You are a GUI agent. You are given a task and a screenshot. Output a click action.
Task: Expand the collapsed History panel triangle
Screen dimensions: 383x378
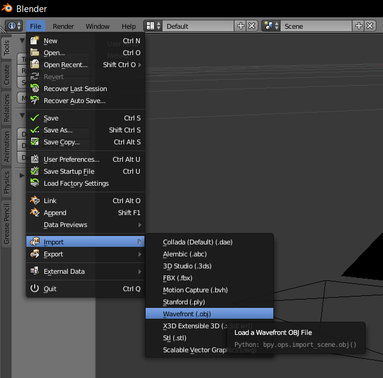[x=22, y=176]
